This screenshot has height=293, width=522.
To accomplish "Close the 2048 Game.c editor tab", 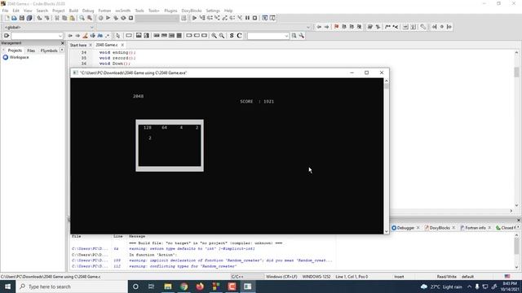I will coord(122,45).
